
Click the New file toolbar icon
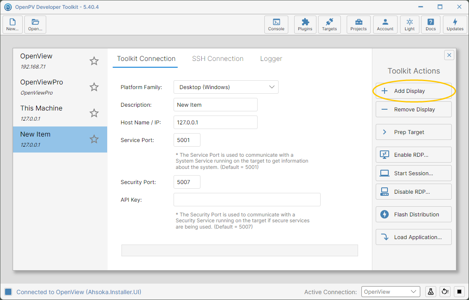coord(13,24)
